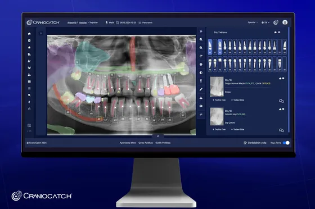
Task: Click the star favorites icon in sidebar
Action: tap(29, 47)
